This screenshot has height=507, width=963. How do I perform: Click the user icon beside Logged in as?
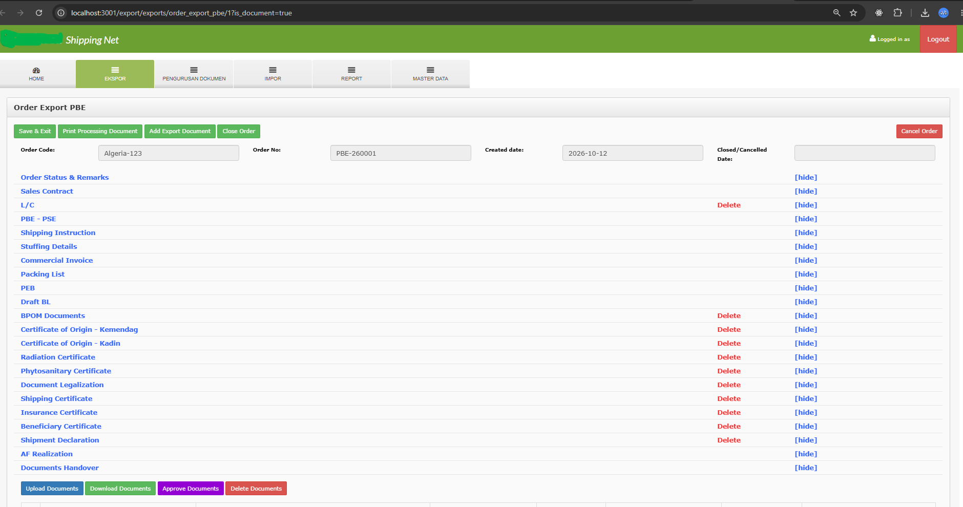coord(873,38)
